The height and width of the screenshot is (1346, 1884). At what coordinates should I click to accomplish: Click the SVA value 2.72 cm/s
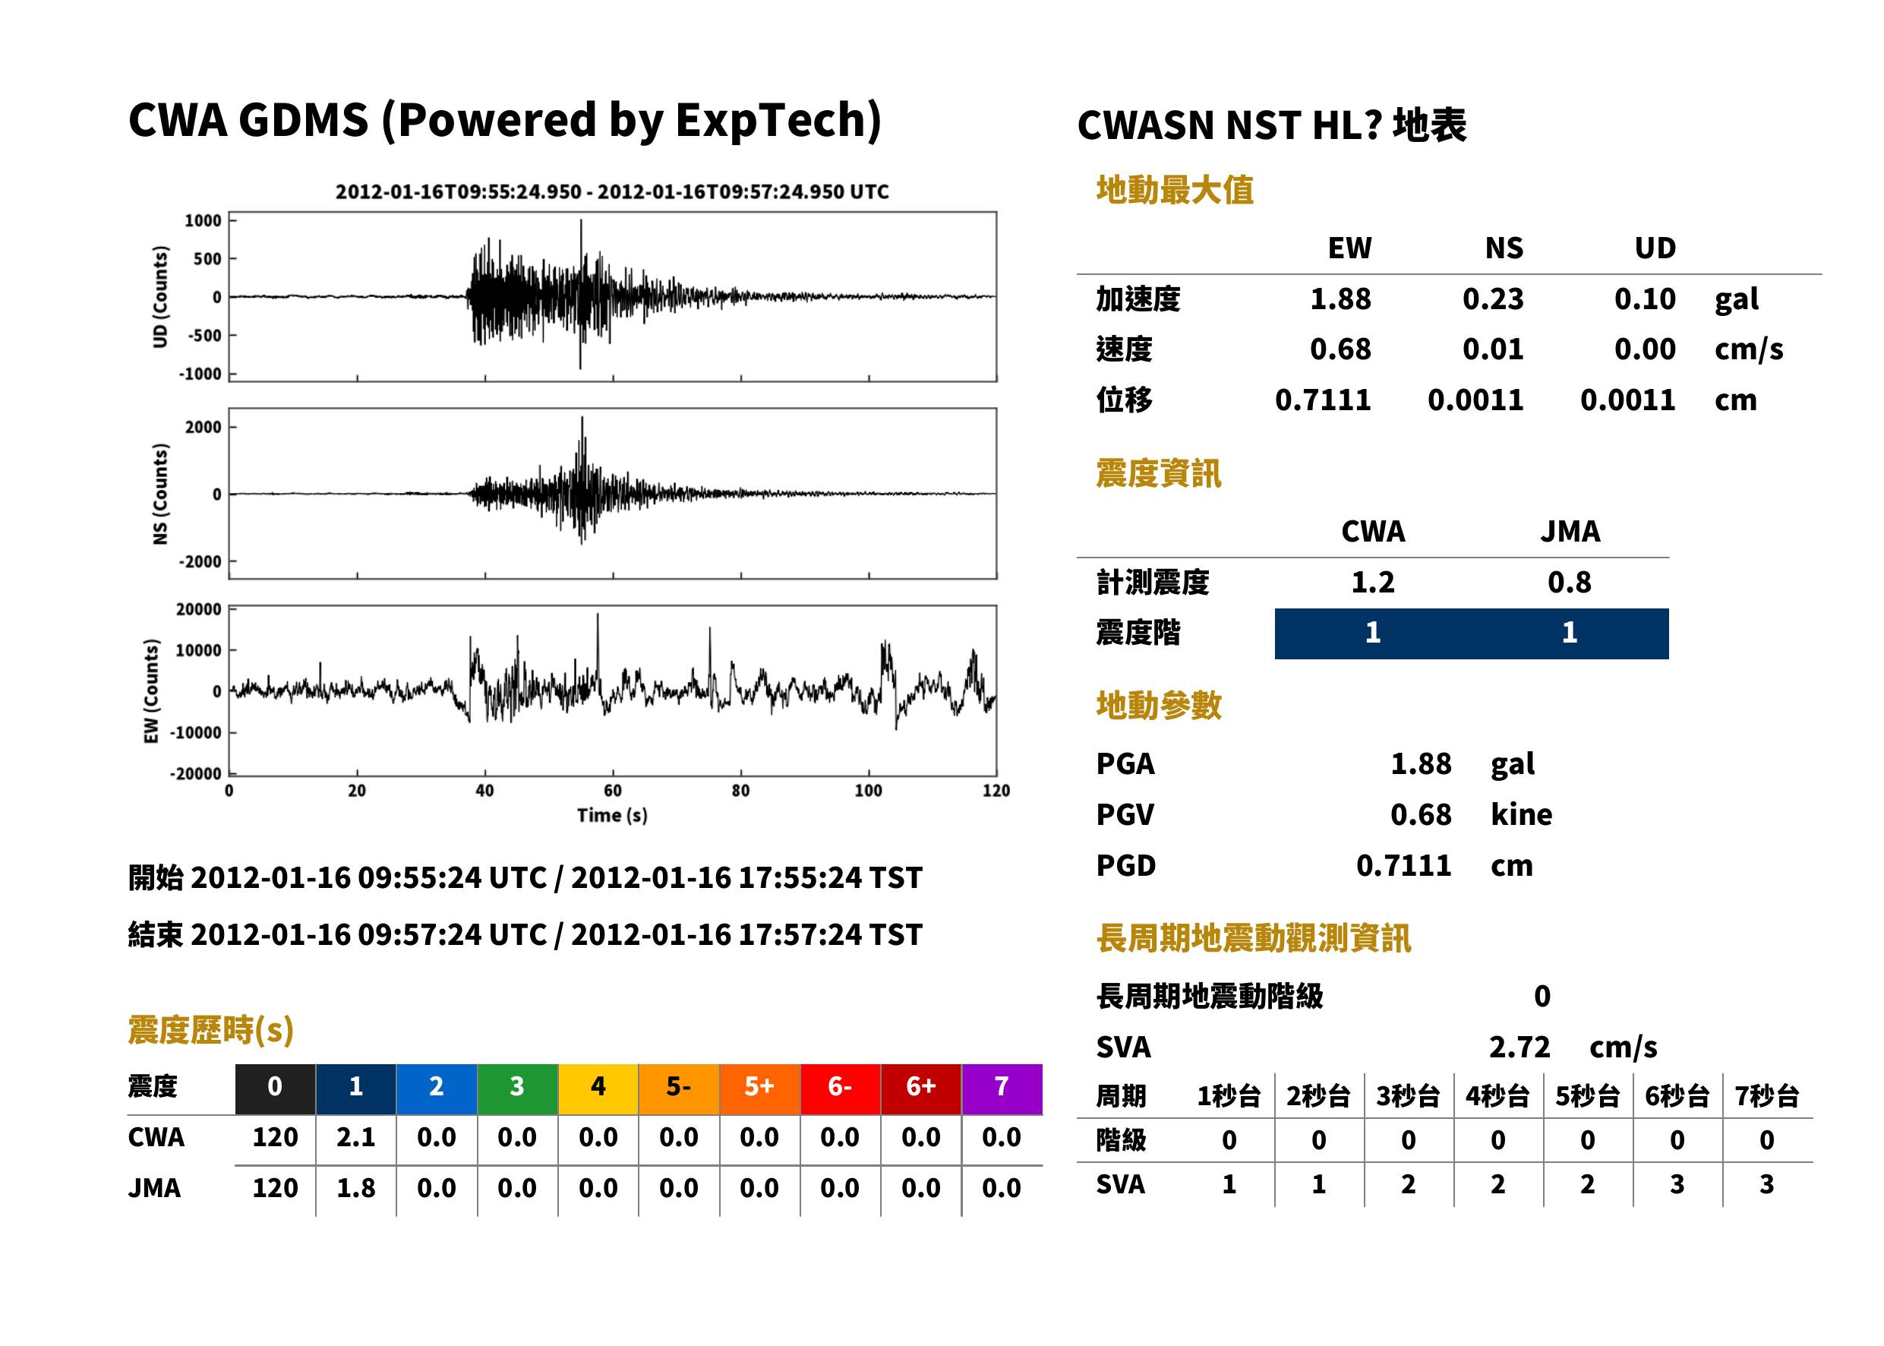1573,1047
